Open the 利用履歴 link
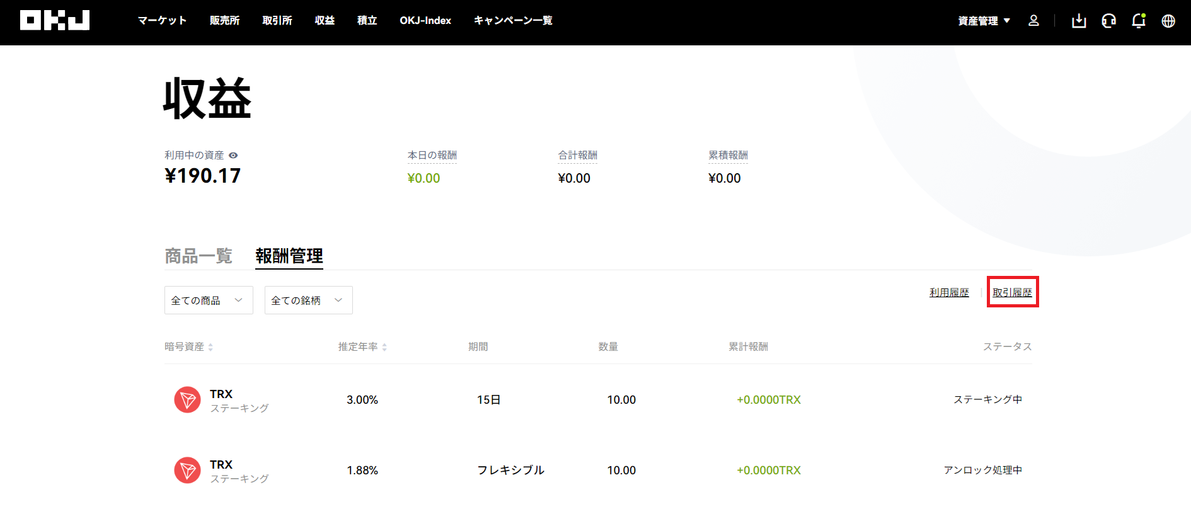The width and height of the screenshot is (1191, 531). click(949, 292)
